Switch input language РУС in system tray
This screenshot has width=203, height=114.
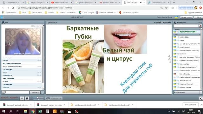(183, 111)
